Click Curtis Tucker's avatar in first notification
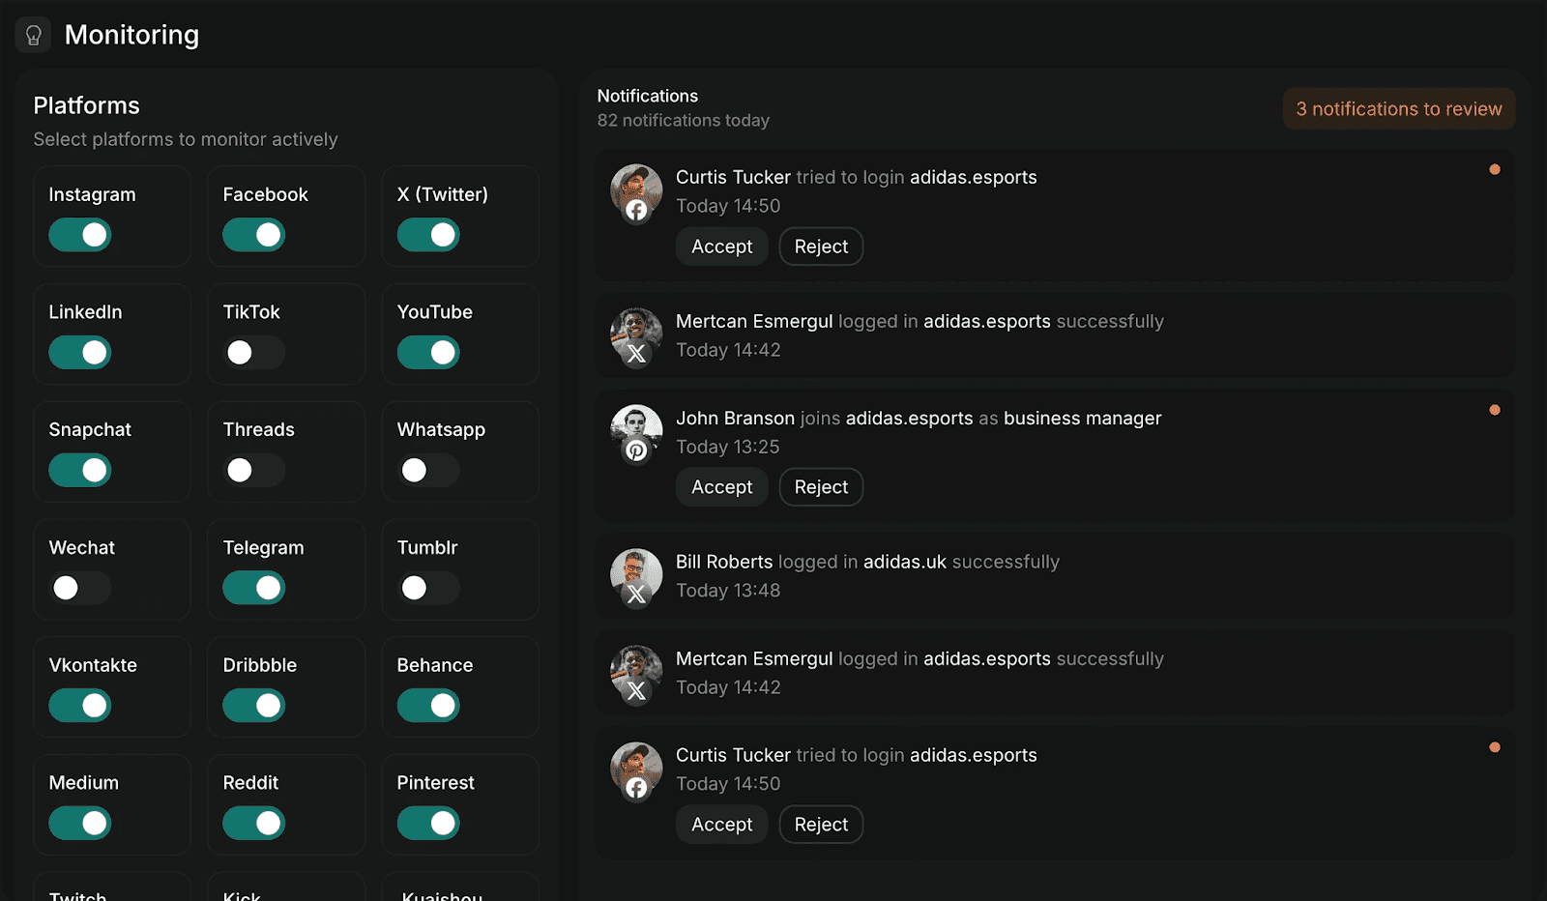The width and height of the screenshot is (1547, 901). pos(636,189)
